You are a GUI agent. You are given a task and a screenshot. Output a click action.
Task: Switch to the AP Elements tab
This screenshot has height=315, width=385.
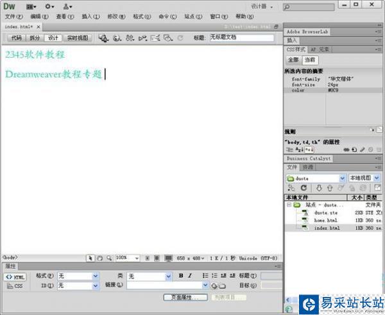pyautogui.click(x=320, y=49)
